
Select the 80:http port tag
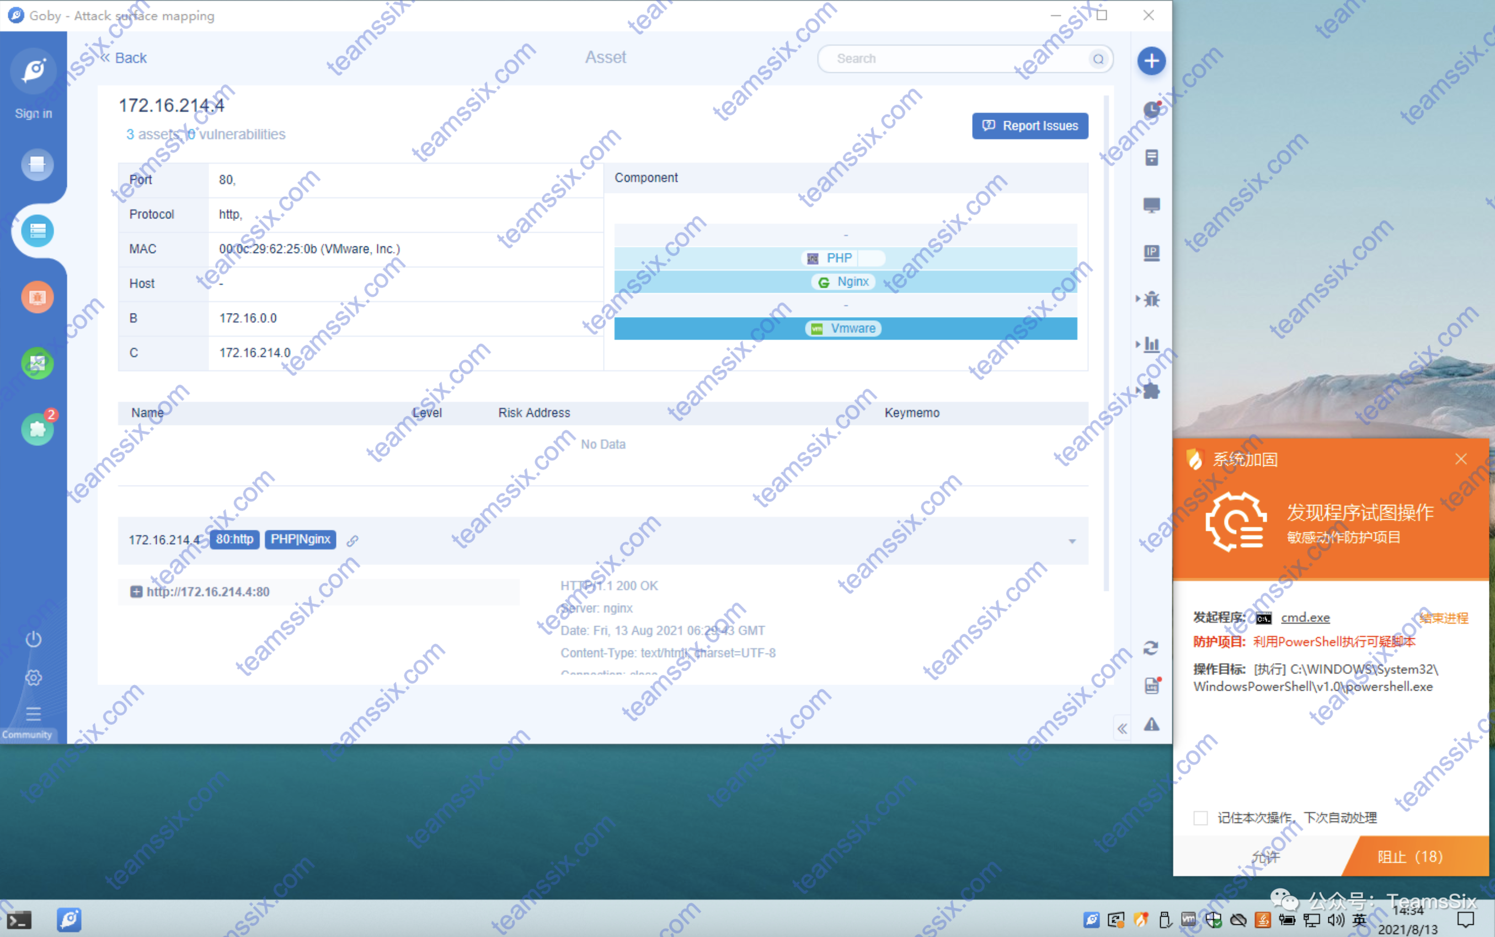(234, 539)
